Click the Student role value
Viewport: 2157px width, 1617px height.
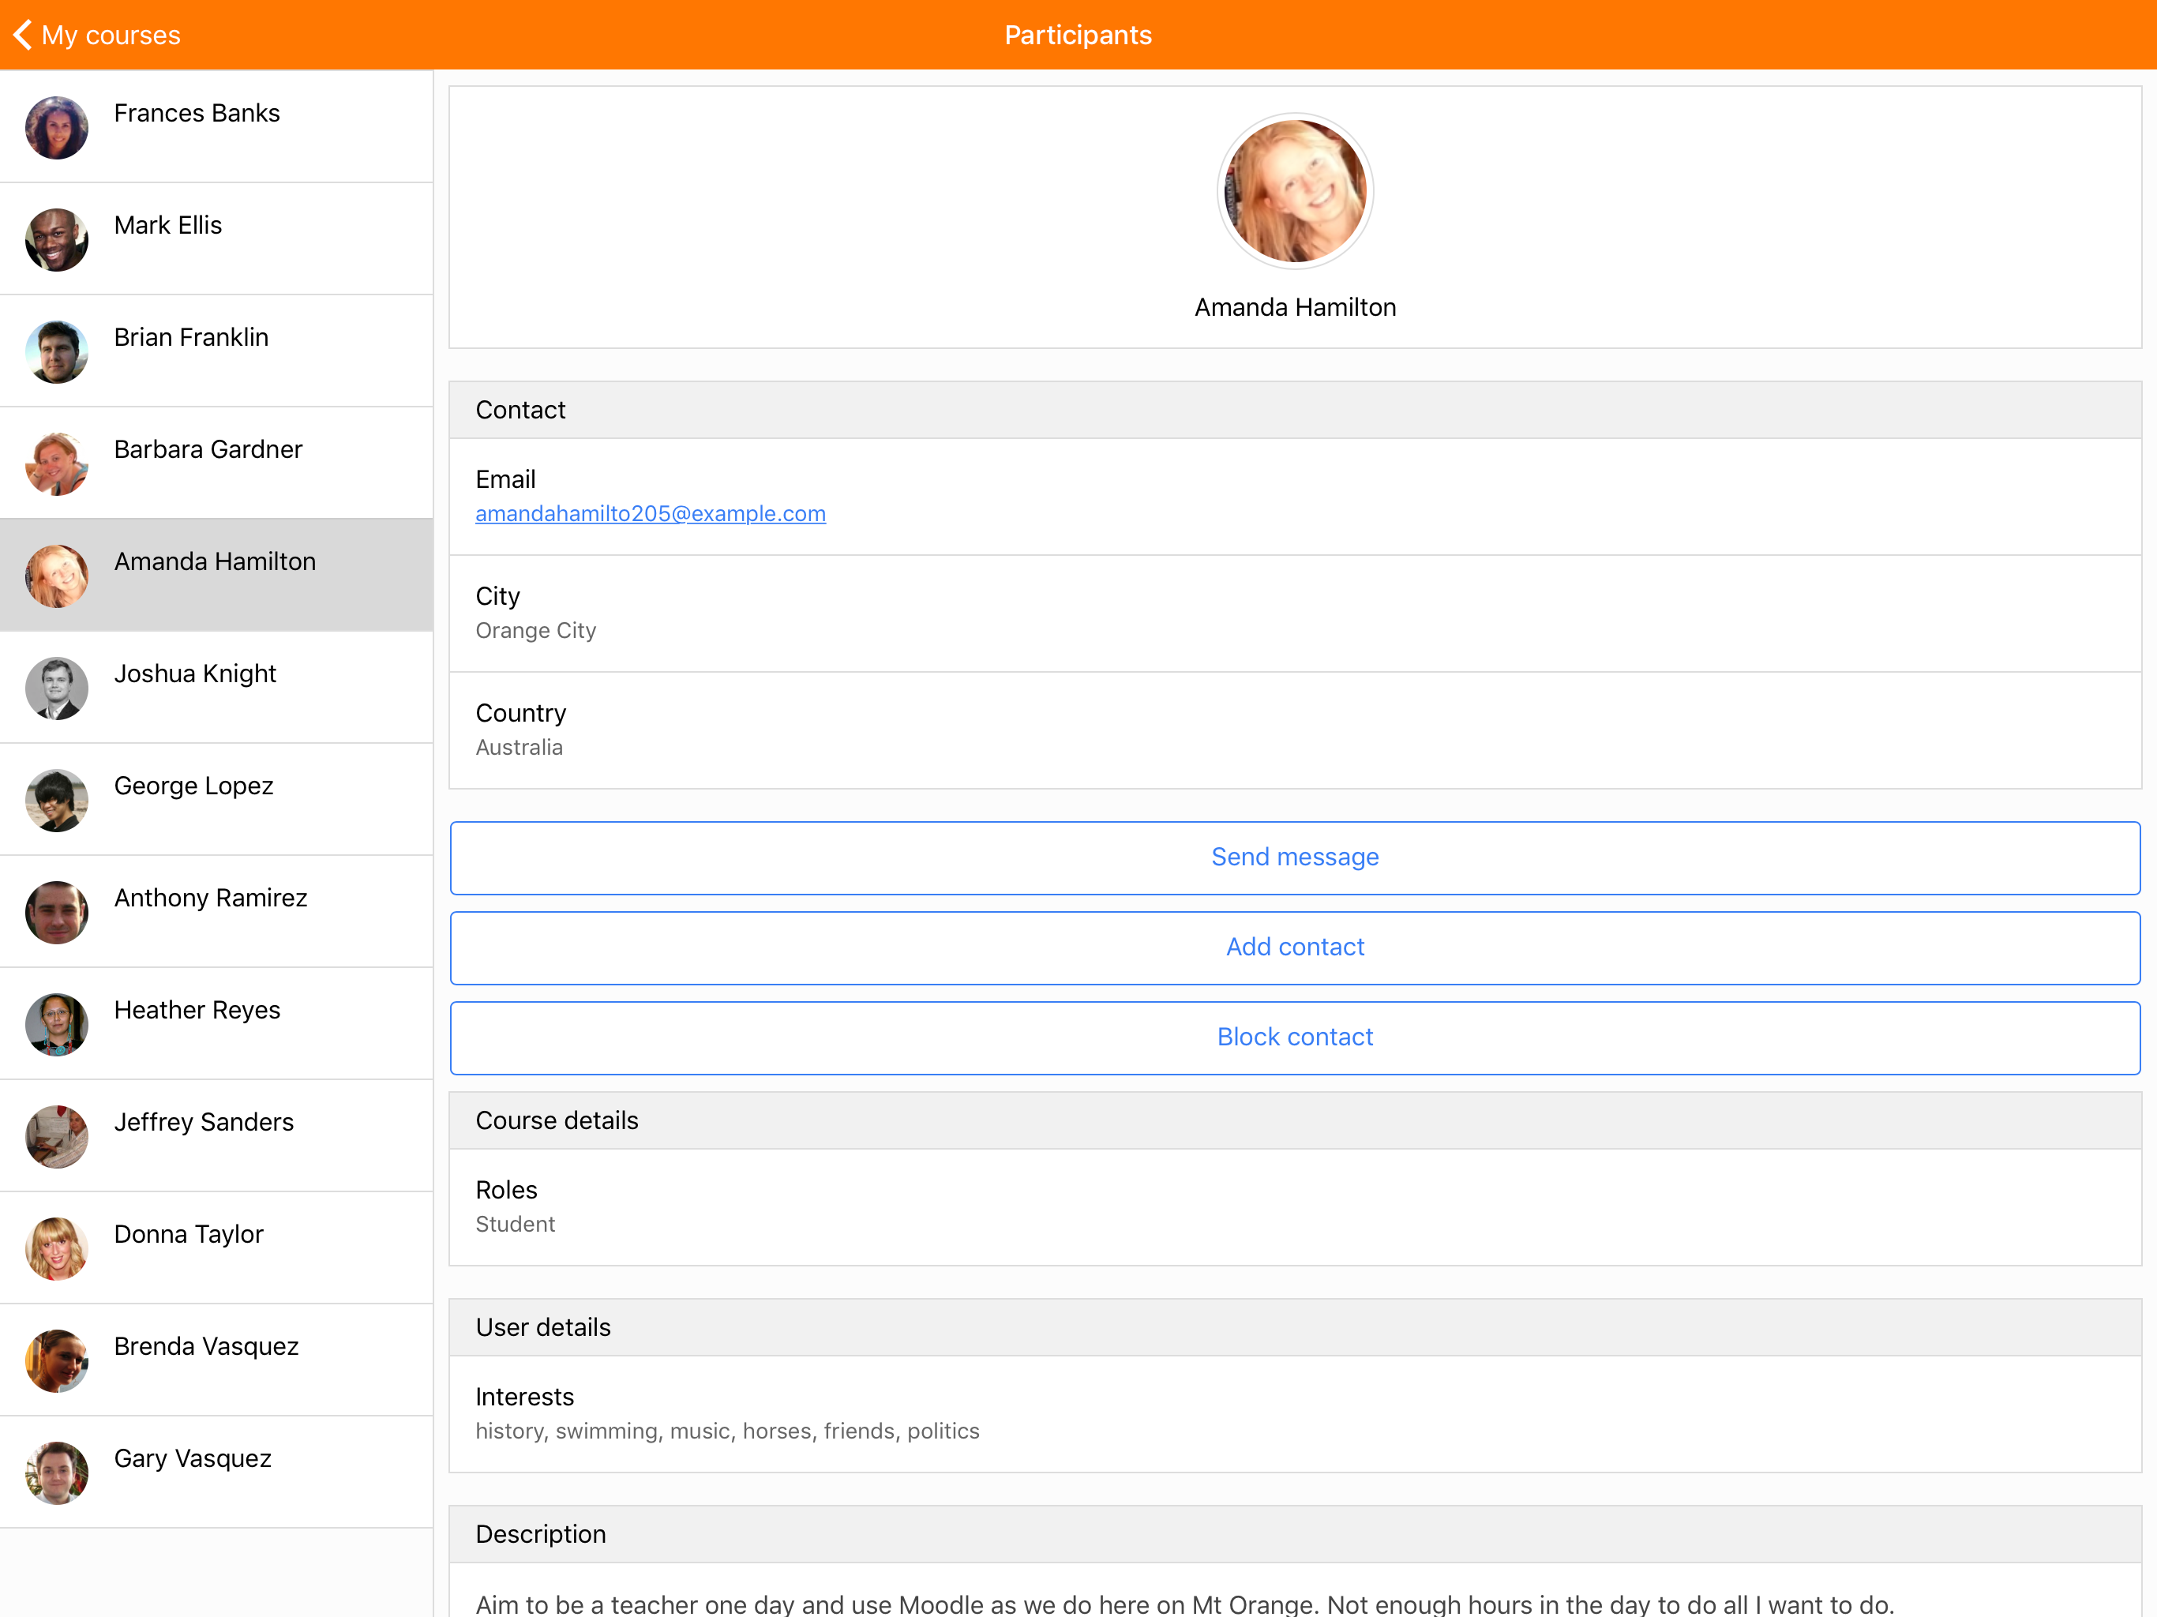tap(515, 1224)
